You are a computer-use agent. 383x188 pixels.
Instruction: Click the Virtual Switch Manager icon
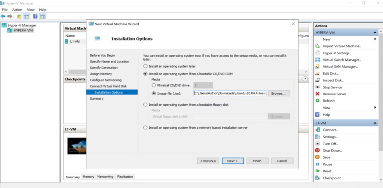[x=318, y=60]
